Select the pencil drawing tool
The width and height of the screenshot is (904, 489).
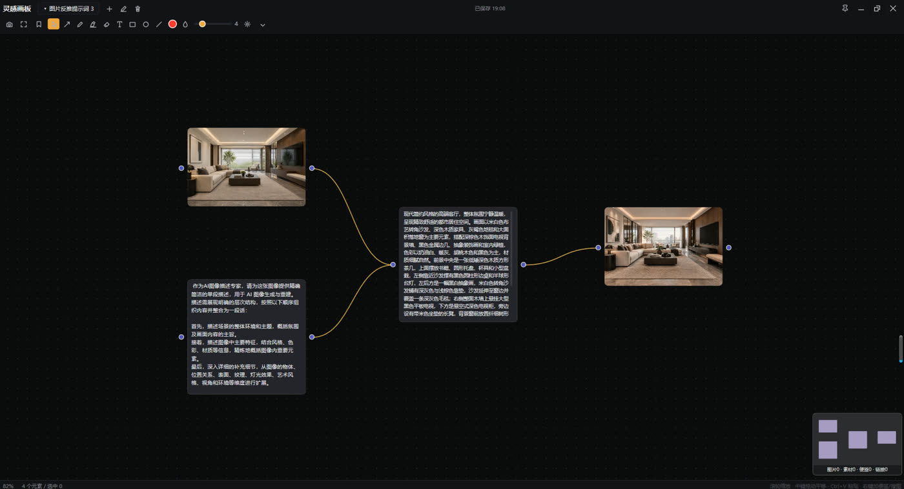tap(80, 25)
